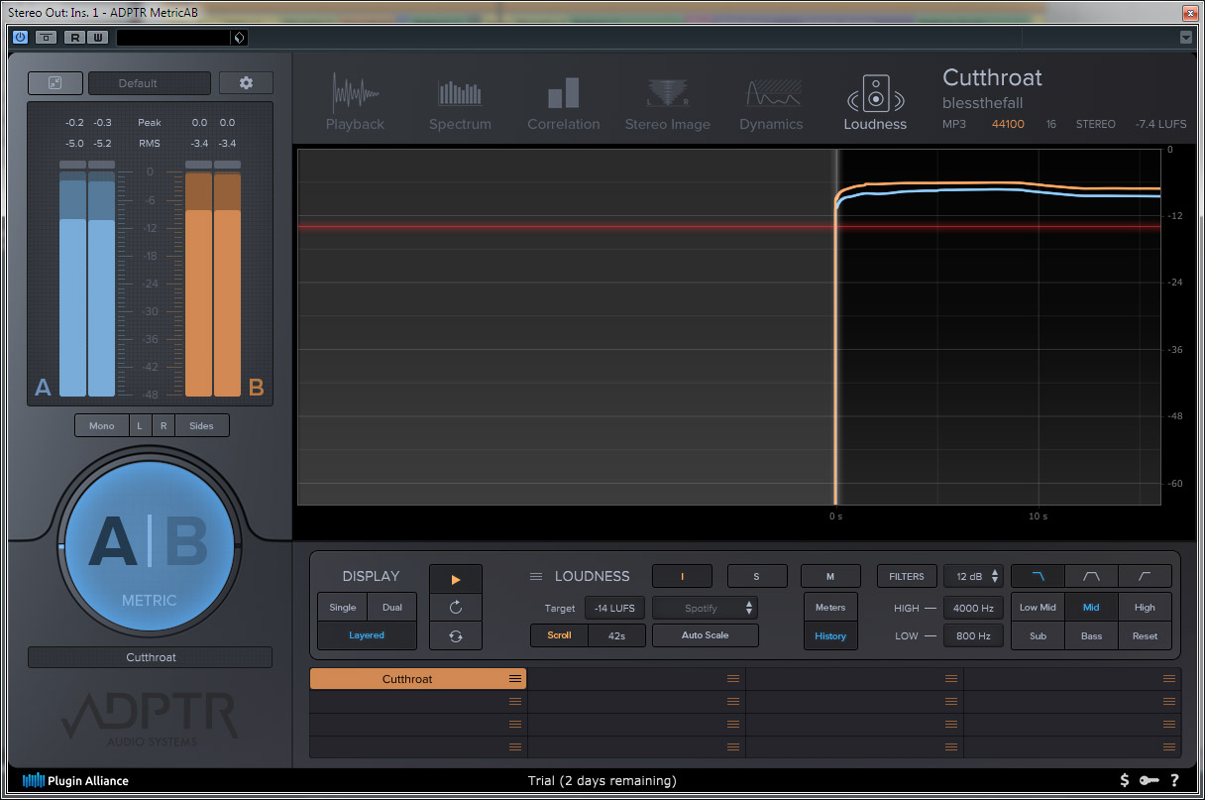
Task: Switch to History view
Action: (x=830, y=635)
